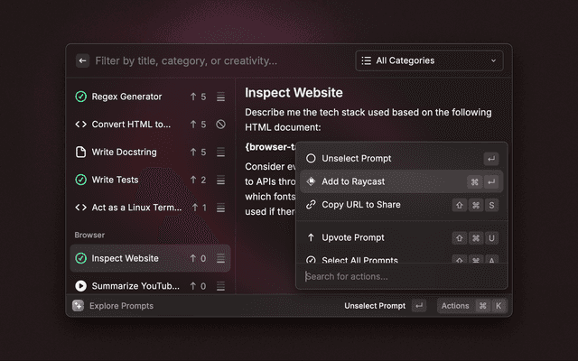Click the upvote arrow on Write Tests

pyautogui.click(x=192, y=180)
